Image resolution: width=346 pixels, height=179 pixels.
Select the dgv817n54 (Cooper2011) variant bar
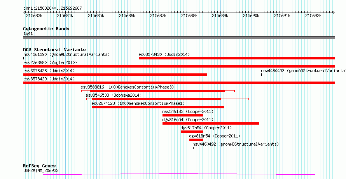pos(192,132)
